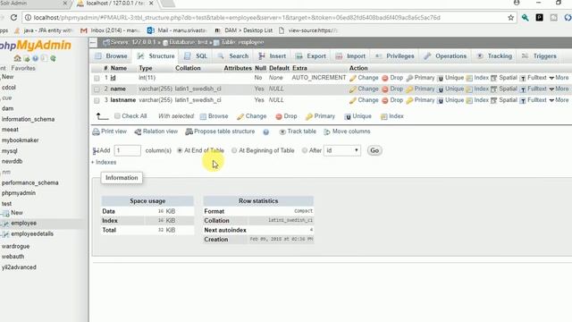The height and width of the screenshot is (322, 572).
Task: Click the Database: test breadcrumb link
Action: (x=188, y=42)
